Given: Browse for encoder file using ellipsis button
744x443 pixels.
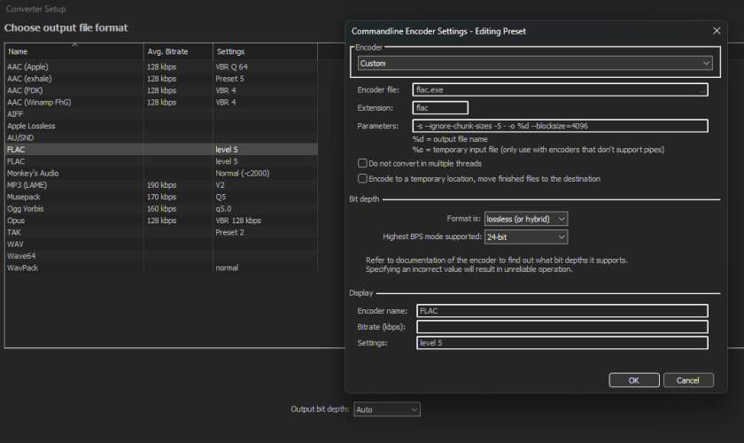Looking at the screenshot, I should pyautogui.click(x=702, y=90).
